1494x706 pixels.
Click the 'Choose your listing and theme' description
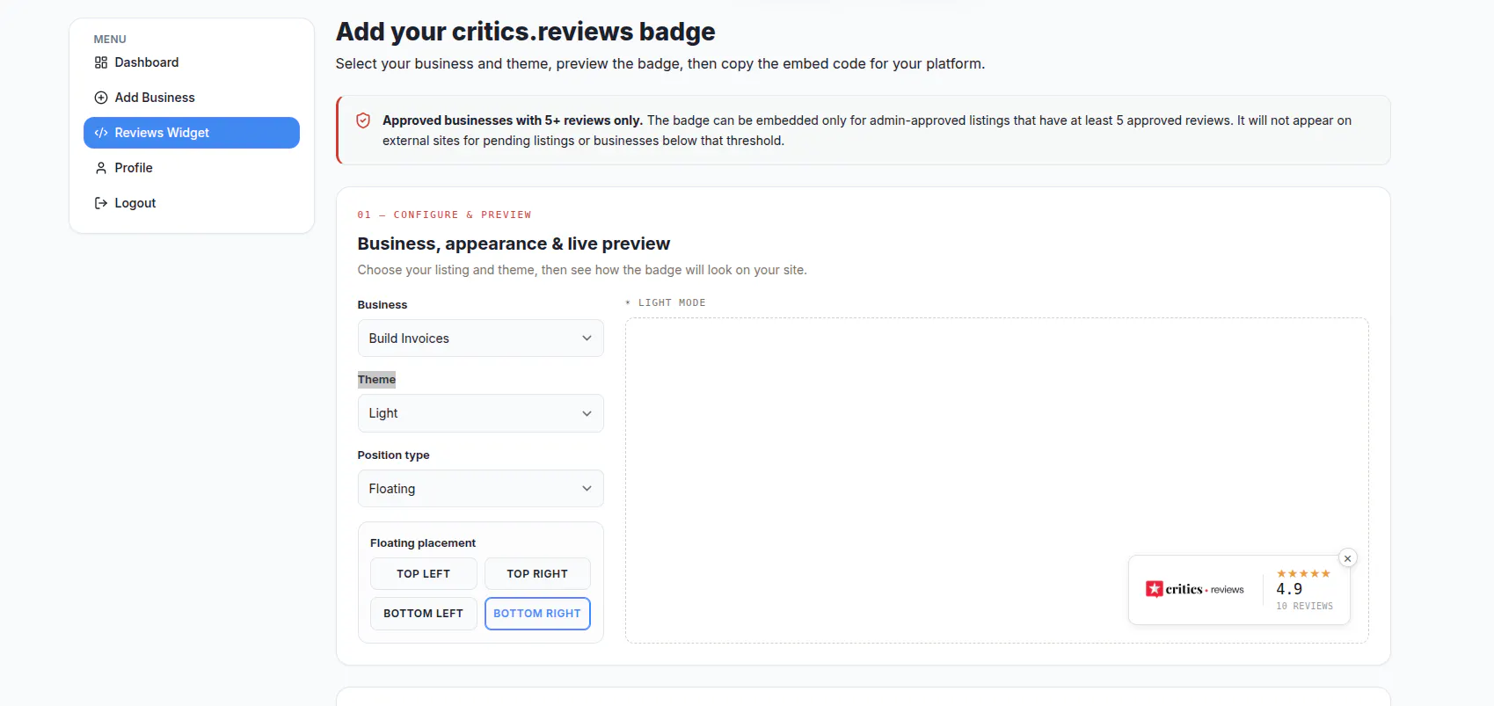pos(582,270)
